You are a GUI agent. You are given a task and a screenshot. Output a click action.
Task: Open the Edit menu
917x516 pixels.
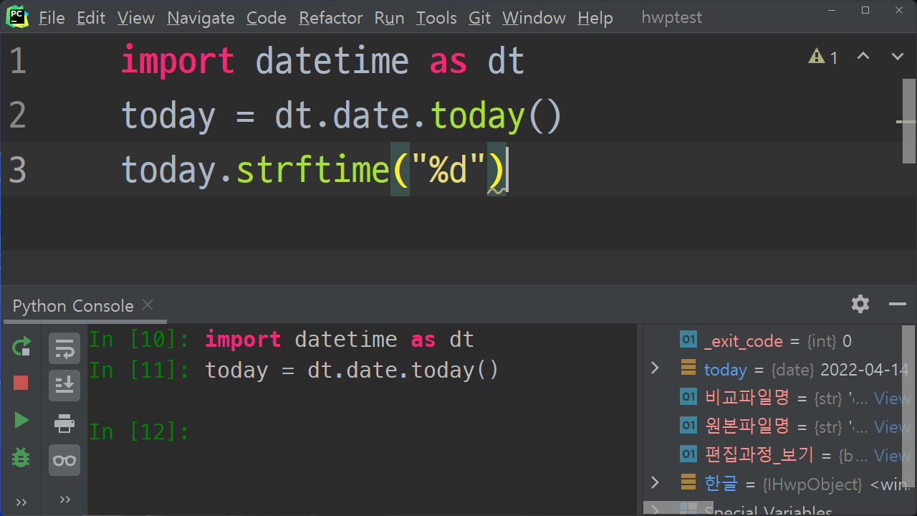coord(91,18)
